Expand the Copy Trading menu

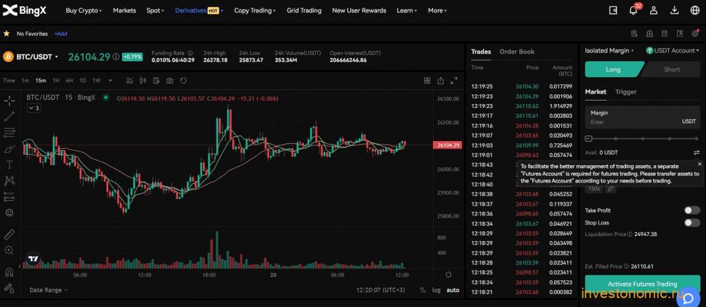pos(255,10)
